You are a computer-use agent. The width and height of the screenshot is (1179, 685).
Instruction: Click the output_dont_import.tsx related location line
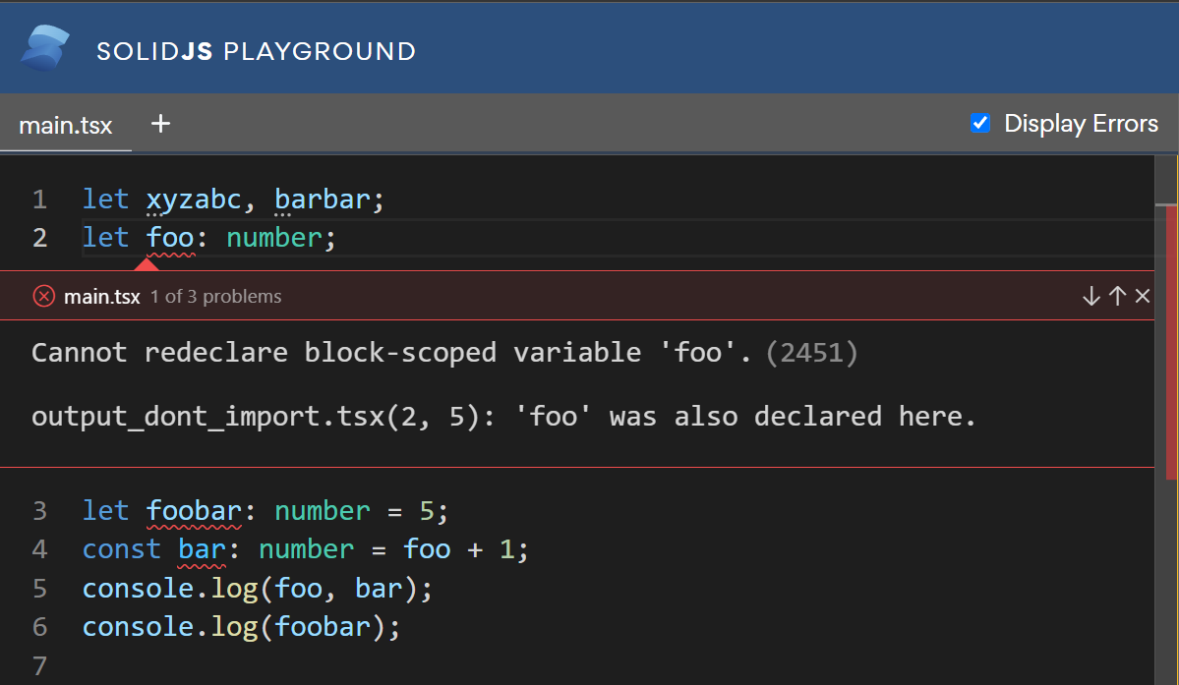pos(502,417)
